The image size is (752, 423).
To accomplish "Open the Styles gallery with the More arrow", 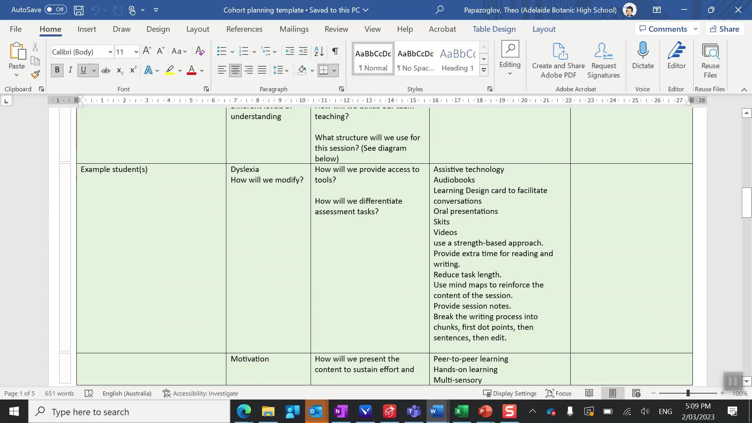I will click(484, 70).
